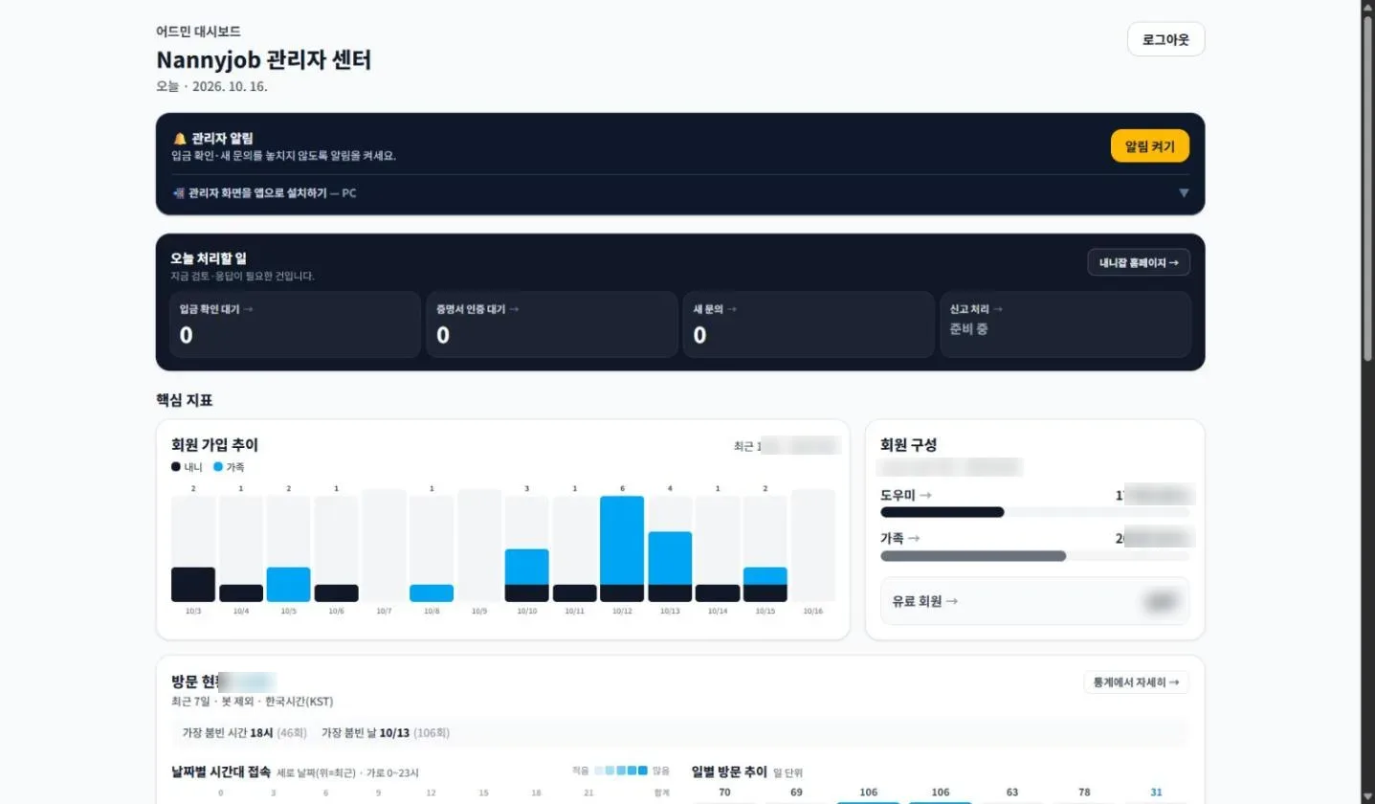Click the dark 도우미 progress bar
1375x804 pixels.
coord(943,512)
